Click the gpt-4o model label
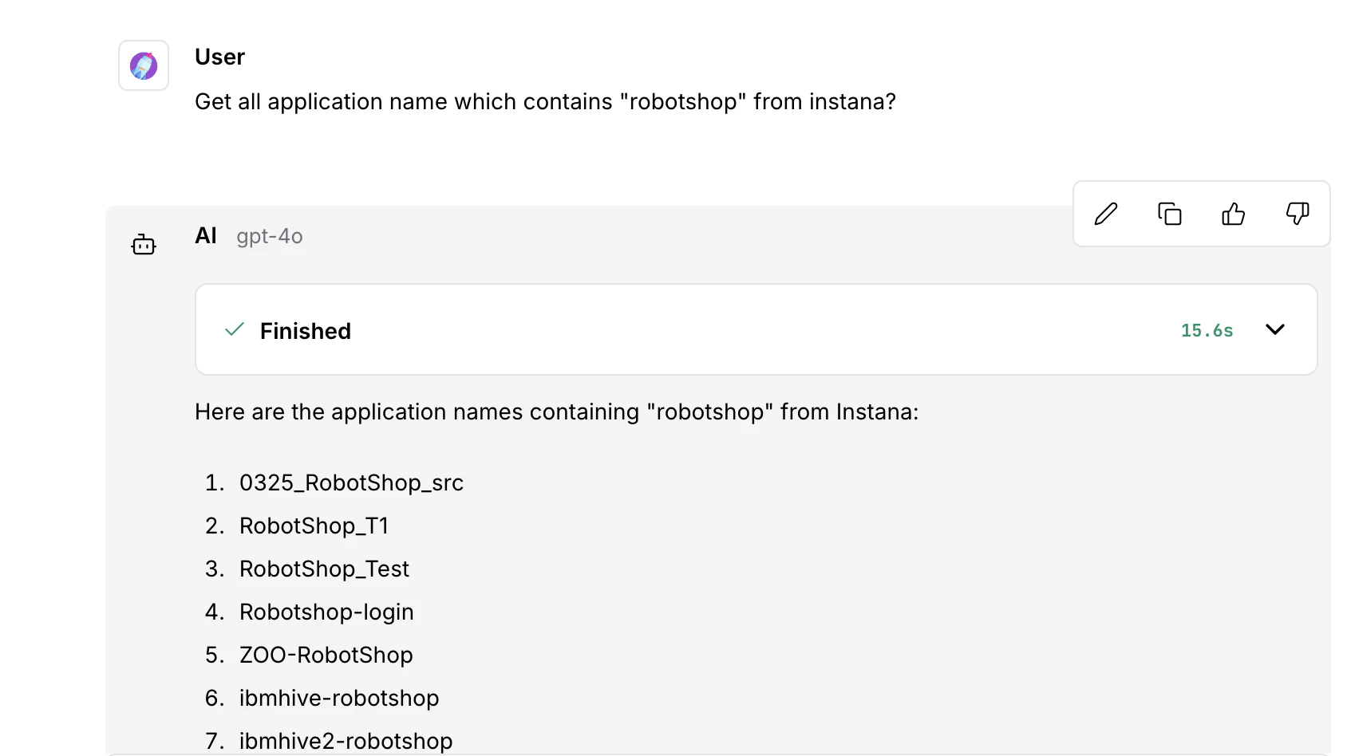This screenshot has width=1347, height=756. coord(270,236)
